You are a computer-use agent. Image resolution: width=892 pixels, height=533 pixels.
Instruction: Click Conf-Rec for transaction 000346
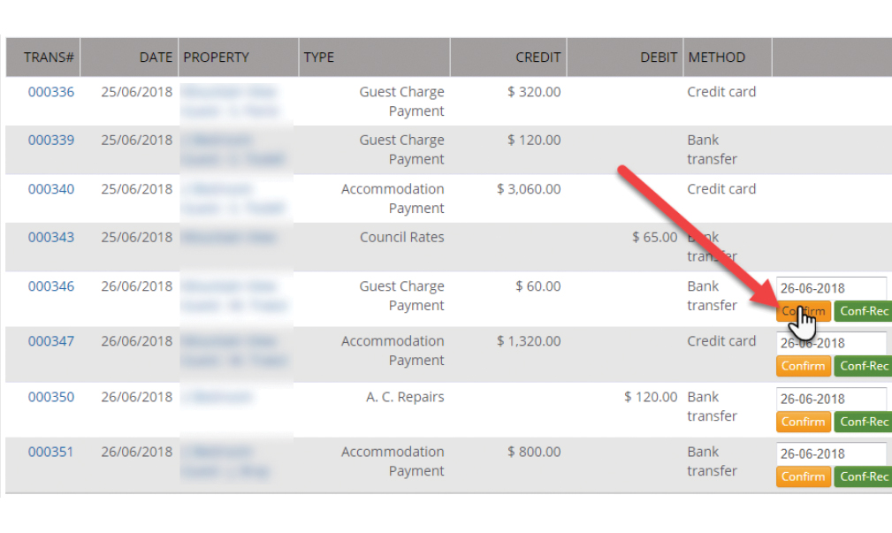(864, 311)
